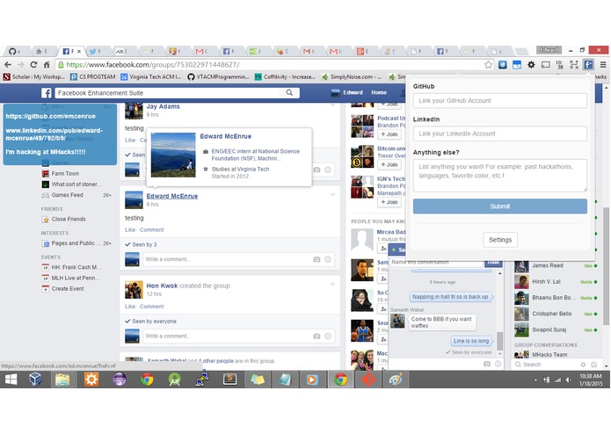Click the browser back arrow
The height and width of the screenshot is (434, 611).
[8, 65]
